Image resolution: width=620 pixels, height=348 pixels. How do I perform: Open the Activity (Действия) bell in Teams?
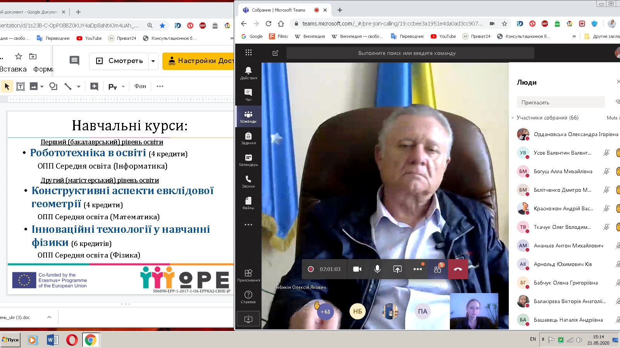coord(248,72)
